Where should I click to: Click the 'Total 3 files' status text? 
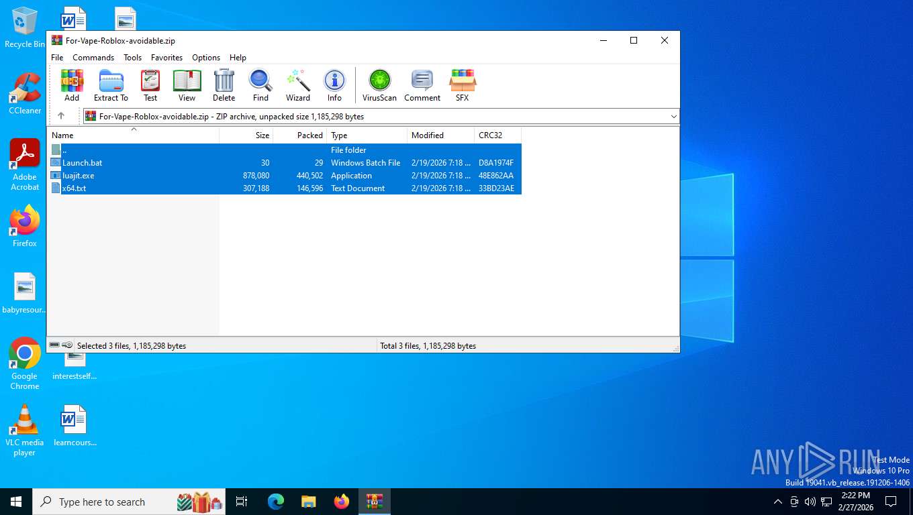tap(428, 346)
